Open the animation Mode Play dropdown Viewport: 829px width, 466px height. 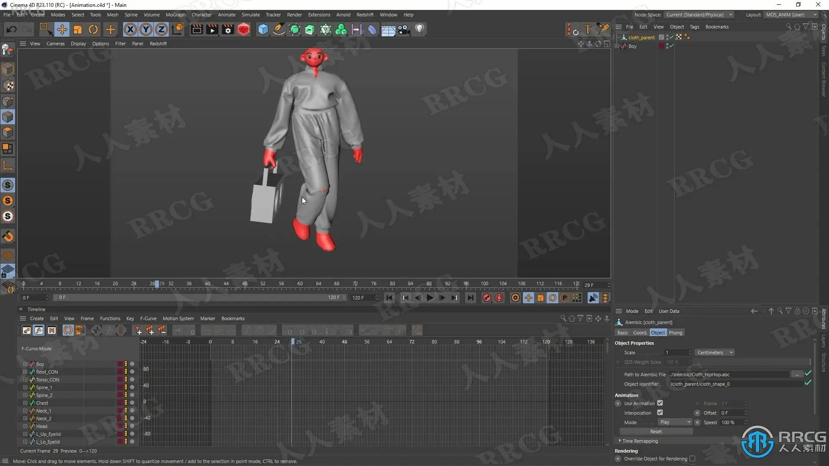click(675, 422)
